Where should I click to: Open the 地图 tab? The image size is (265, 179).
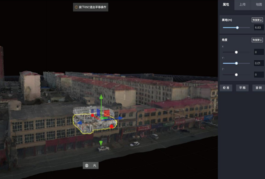(258, 5)
